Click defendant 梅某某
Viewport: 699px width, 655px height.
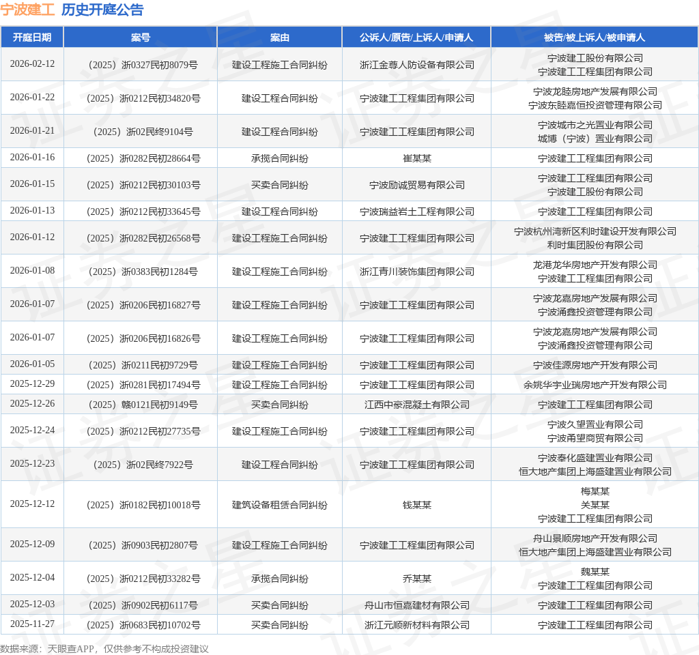pyautogui.click(x=595, y=491)
